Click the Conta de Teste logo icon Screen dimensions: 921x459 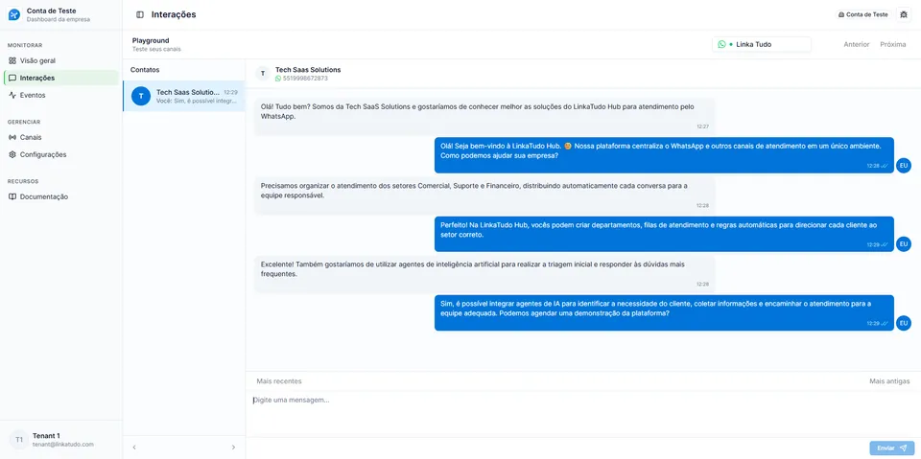(x=14, y=14)
